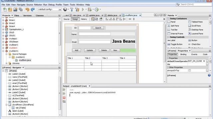Collapse Other Properties section
The image size is (213, 119).
168,67
